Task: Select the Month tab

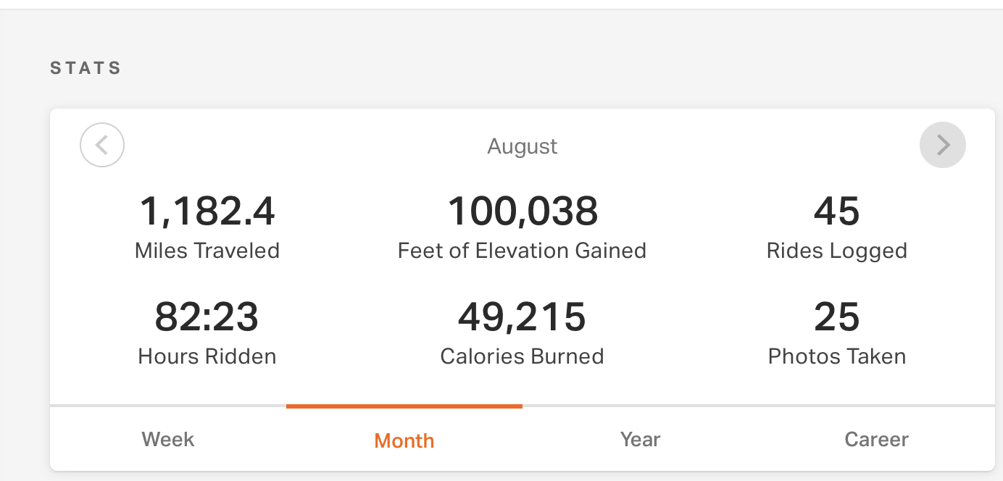Action: 404,440
